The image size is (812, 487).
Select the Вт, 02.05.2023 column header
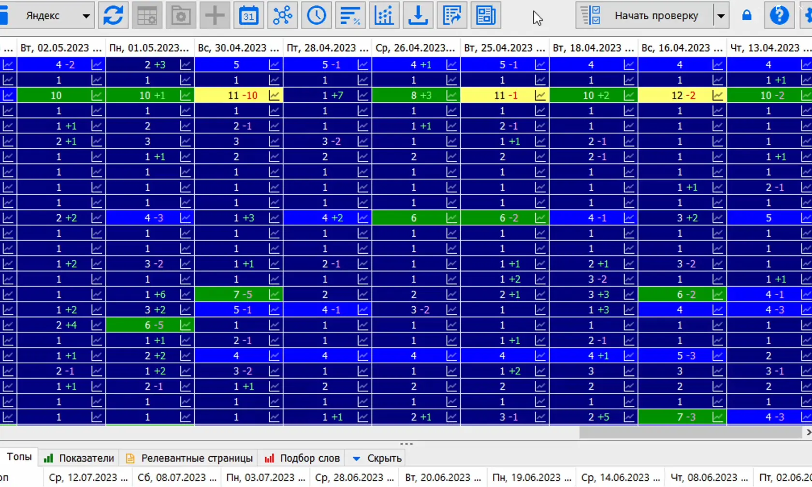click(x=61, y=48)
